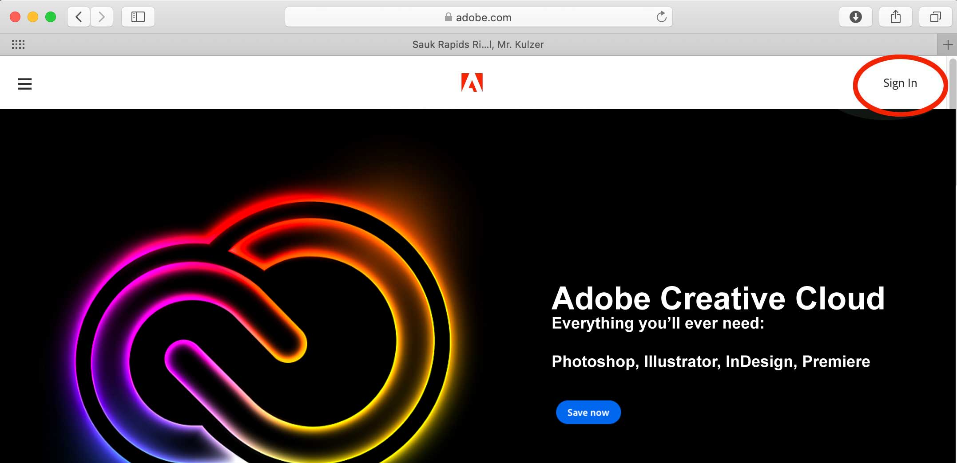Click 'Photoshop, Illustrator, InDesign, Premiere' text

(711, 361)
